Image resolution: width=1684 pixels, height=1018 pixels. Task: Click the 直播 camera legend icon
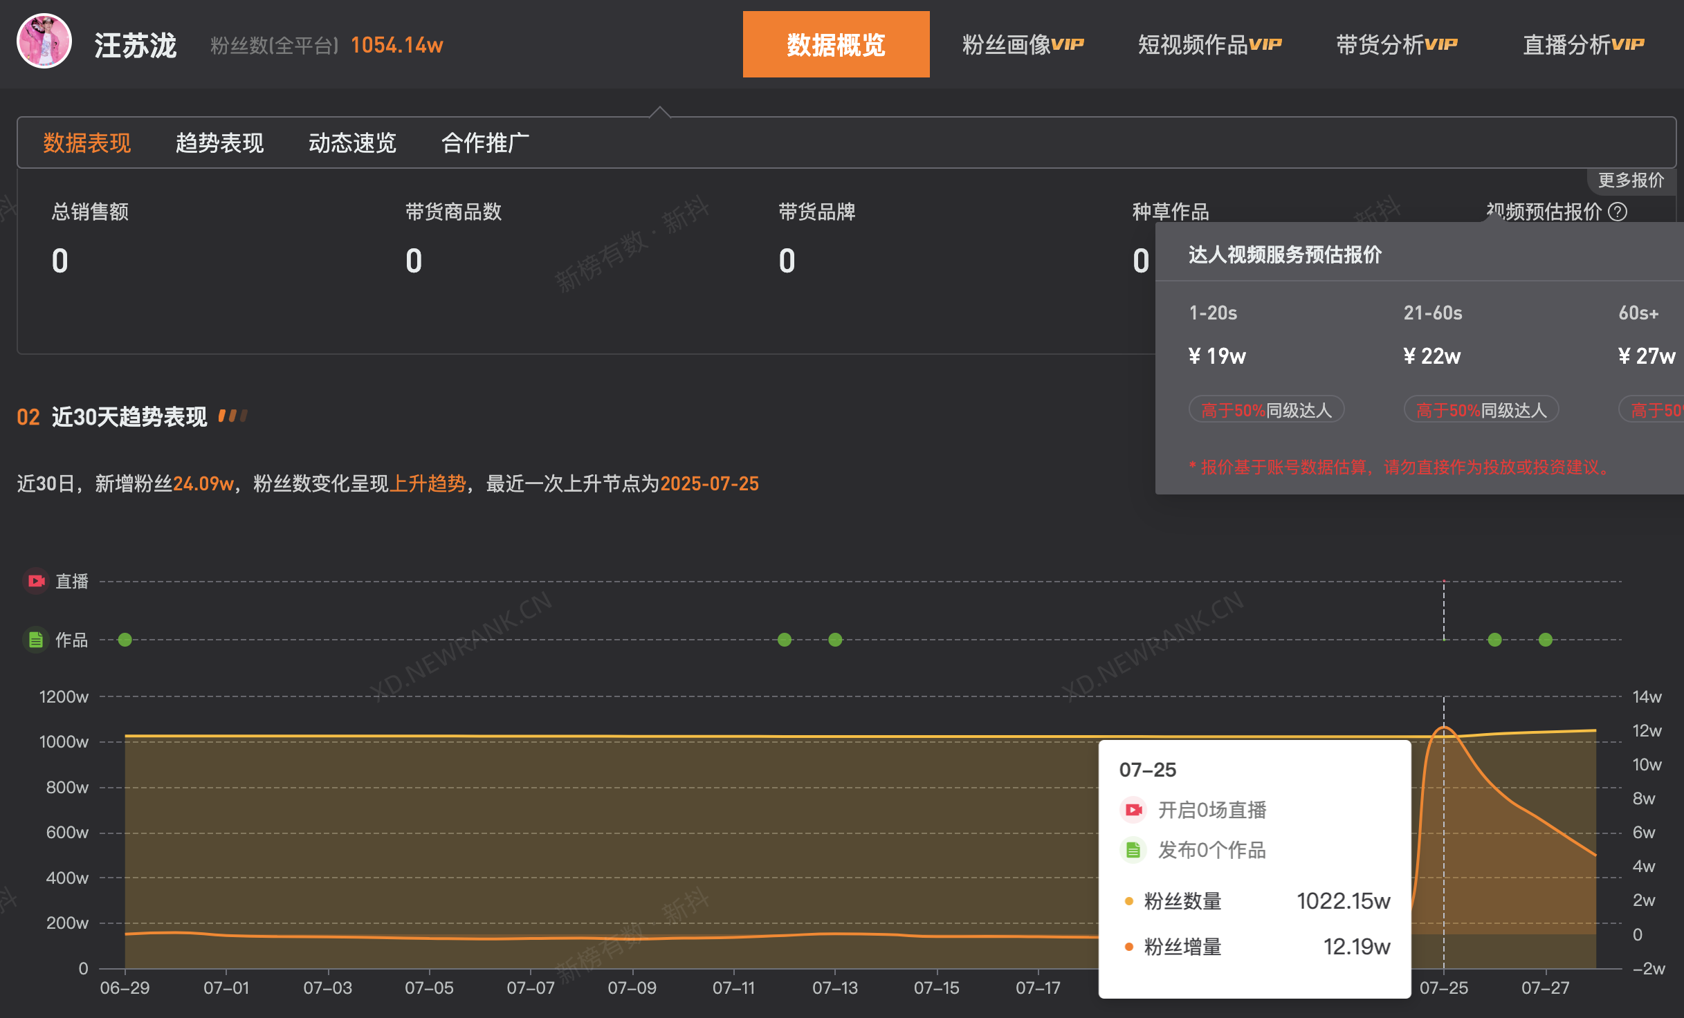pos(36,581)
